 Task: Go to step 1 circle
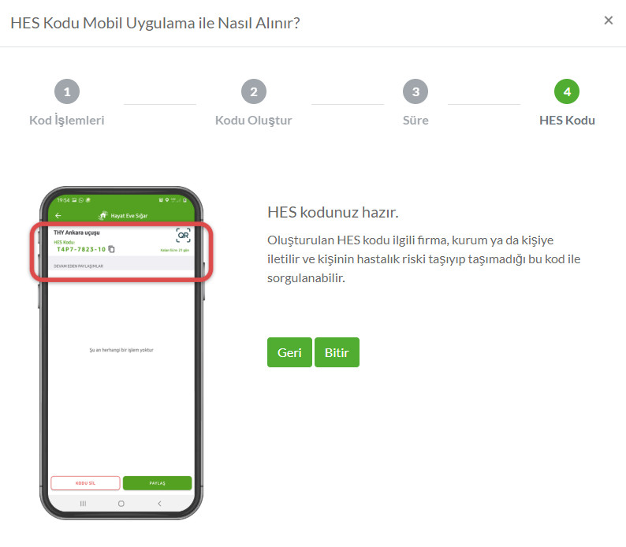[67, 91]
